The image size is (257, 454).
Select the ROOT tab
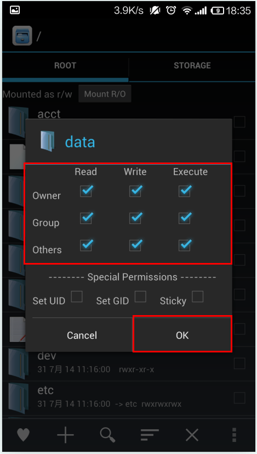65,65
